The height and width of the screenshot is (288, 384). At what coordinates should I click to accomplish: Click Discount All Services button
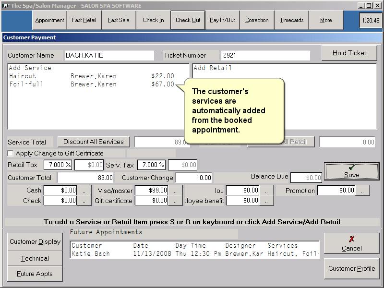pyautogui.click(x=94, y=142)
